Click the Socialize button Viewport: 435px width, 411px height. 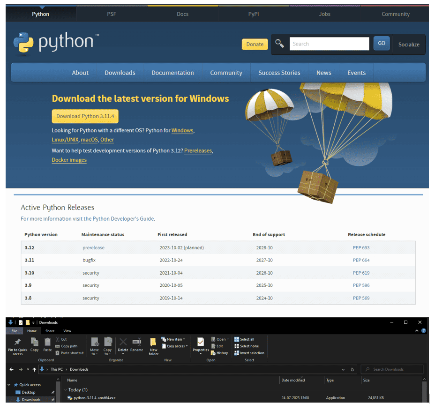(409, 45)
